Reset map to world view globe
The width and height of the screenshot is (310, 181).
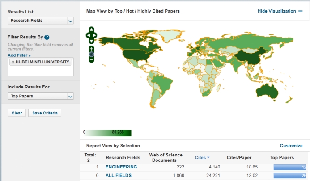click(91, 54)
